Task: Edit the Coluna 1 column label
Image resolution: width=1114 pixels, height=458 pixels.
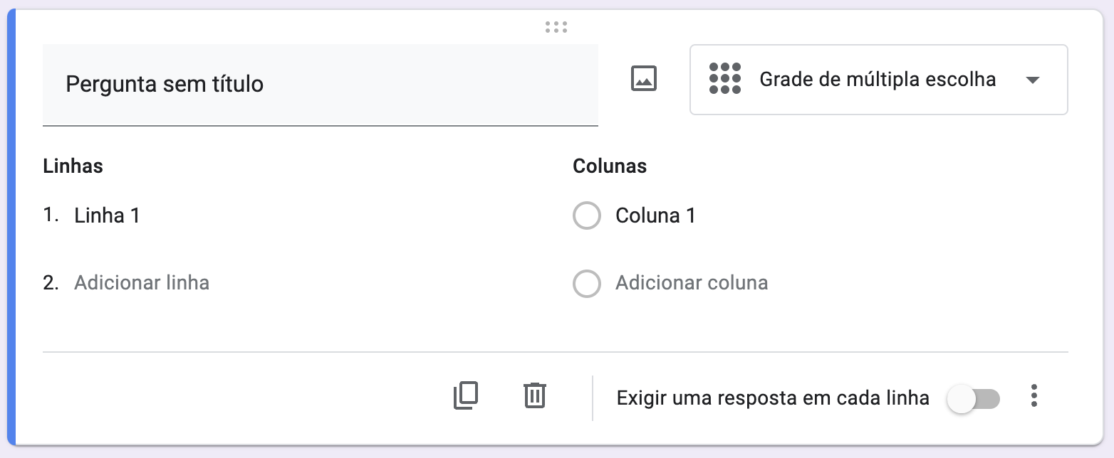Action: point(655,216)
